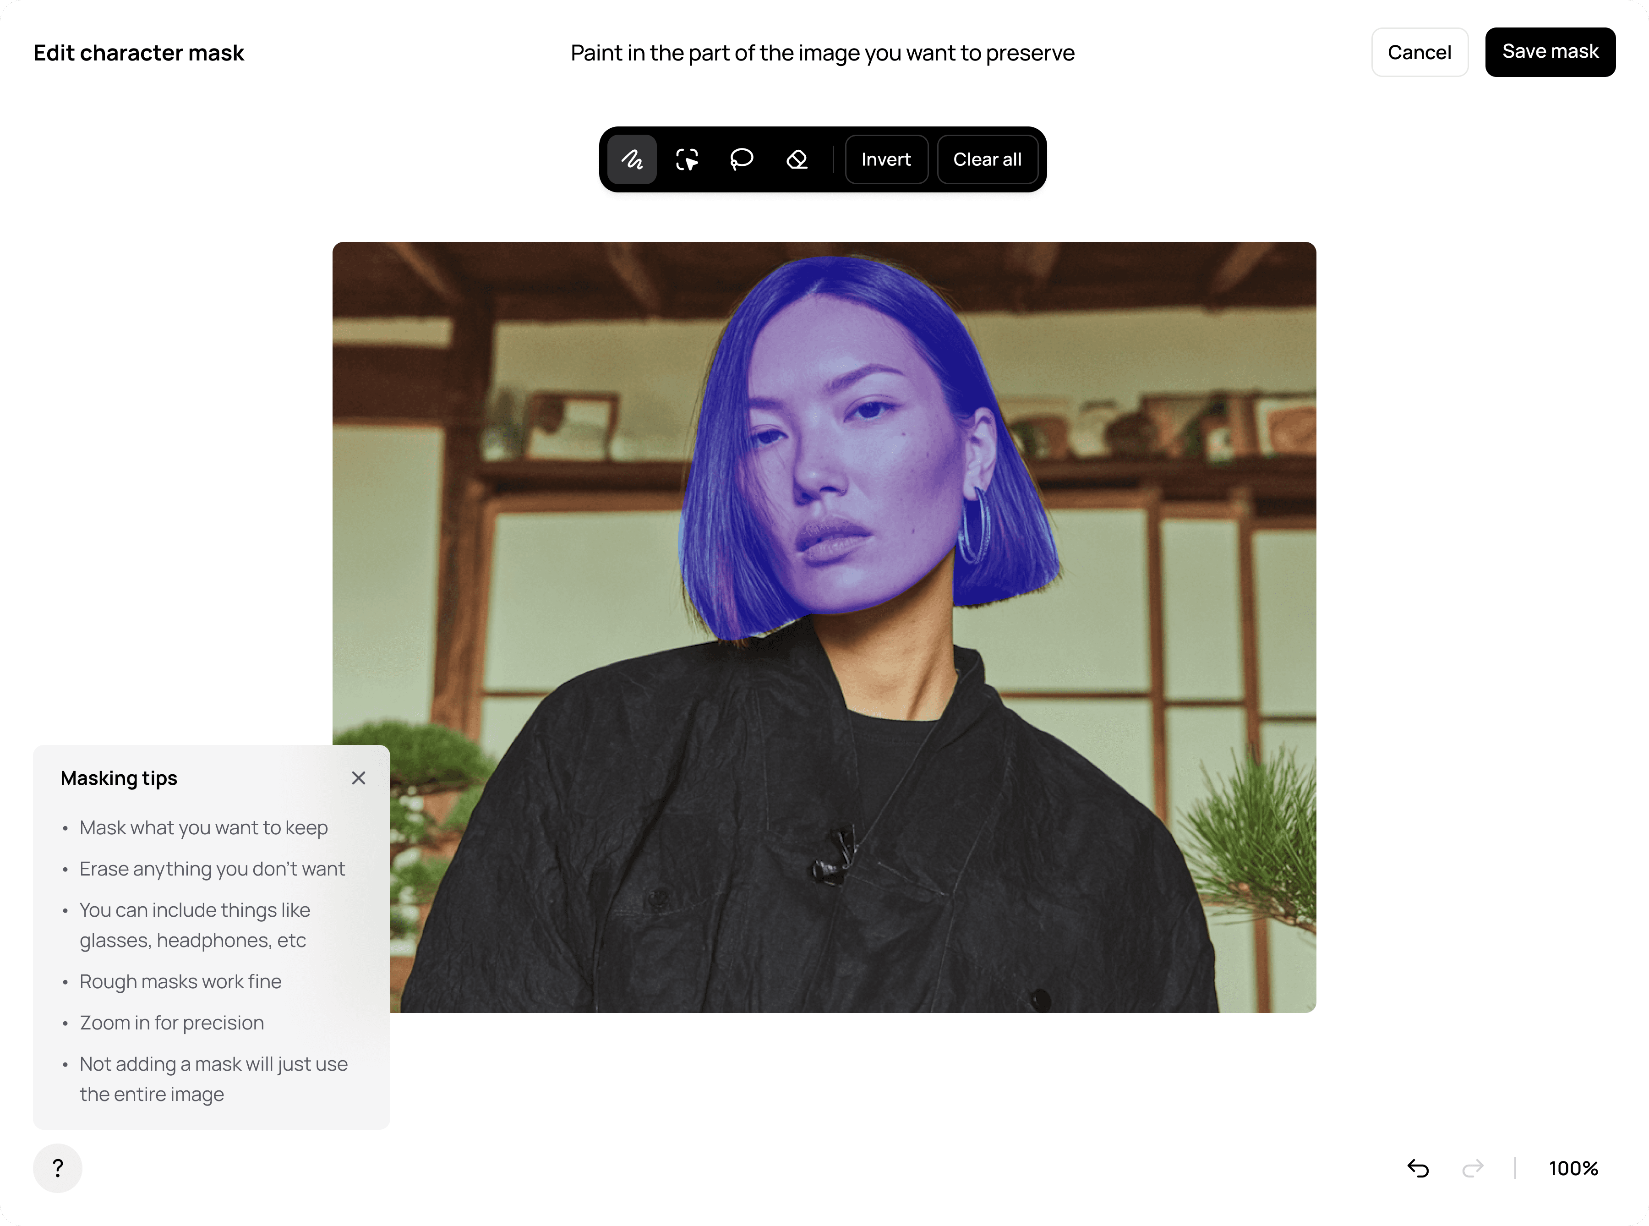The height and width of the screenshot is (1226, 1649).
Task: Click the Masking tips heading
Action: coord(119,778)
